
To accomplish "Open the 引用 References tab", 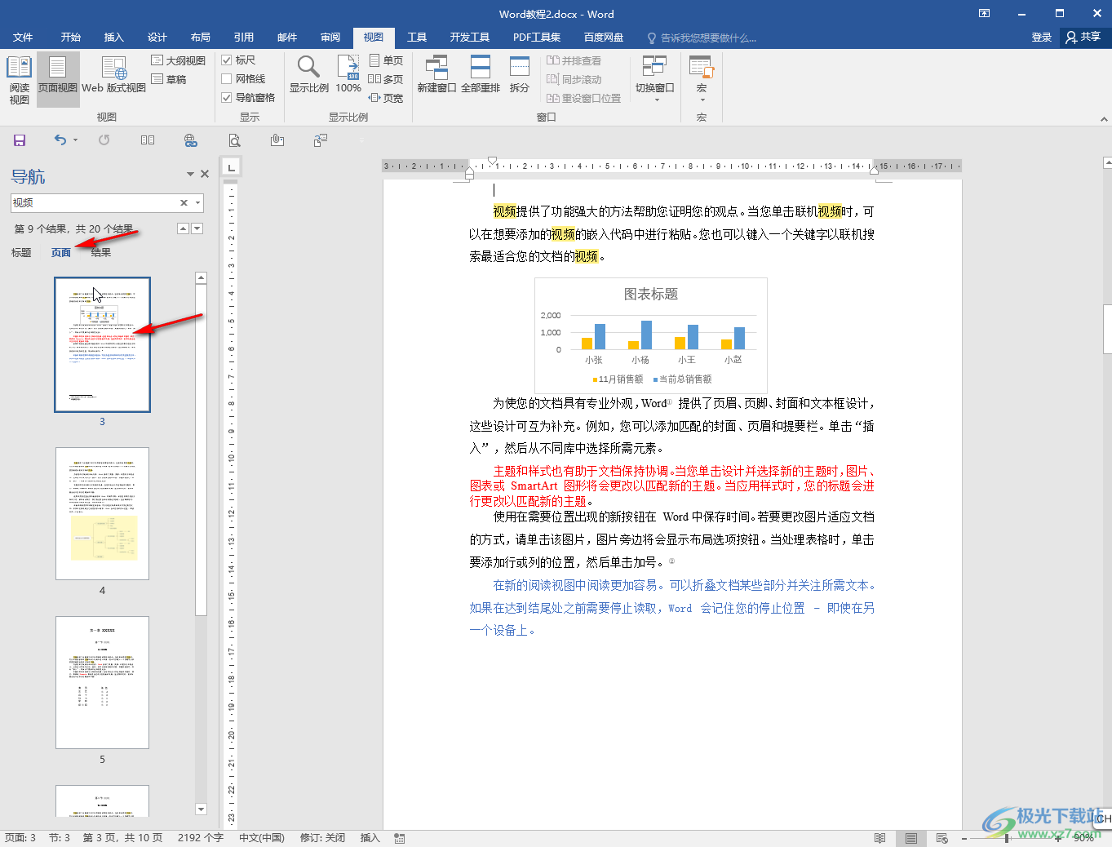I will click(x=244, y=38).
